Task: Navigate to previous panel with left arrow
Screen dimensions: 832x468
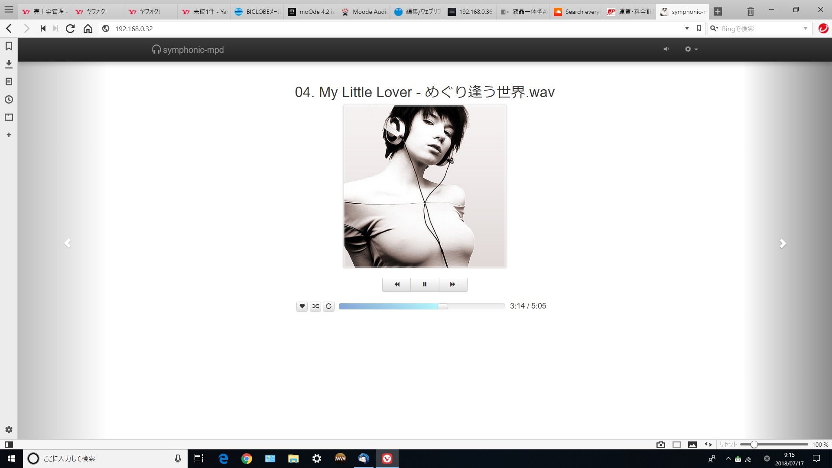Action: click(x=68, y=243)
